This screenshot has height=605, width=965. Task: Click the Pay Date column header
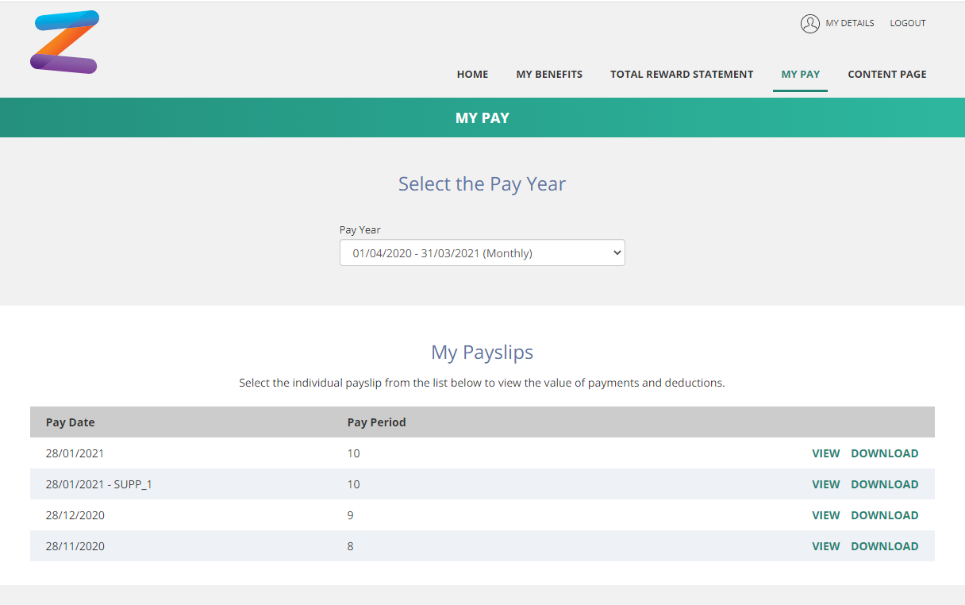click(71, 422)
